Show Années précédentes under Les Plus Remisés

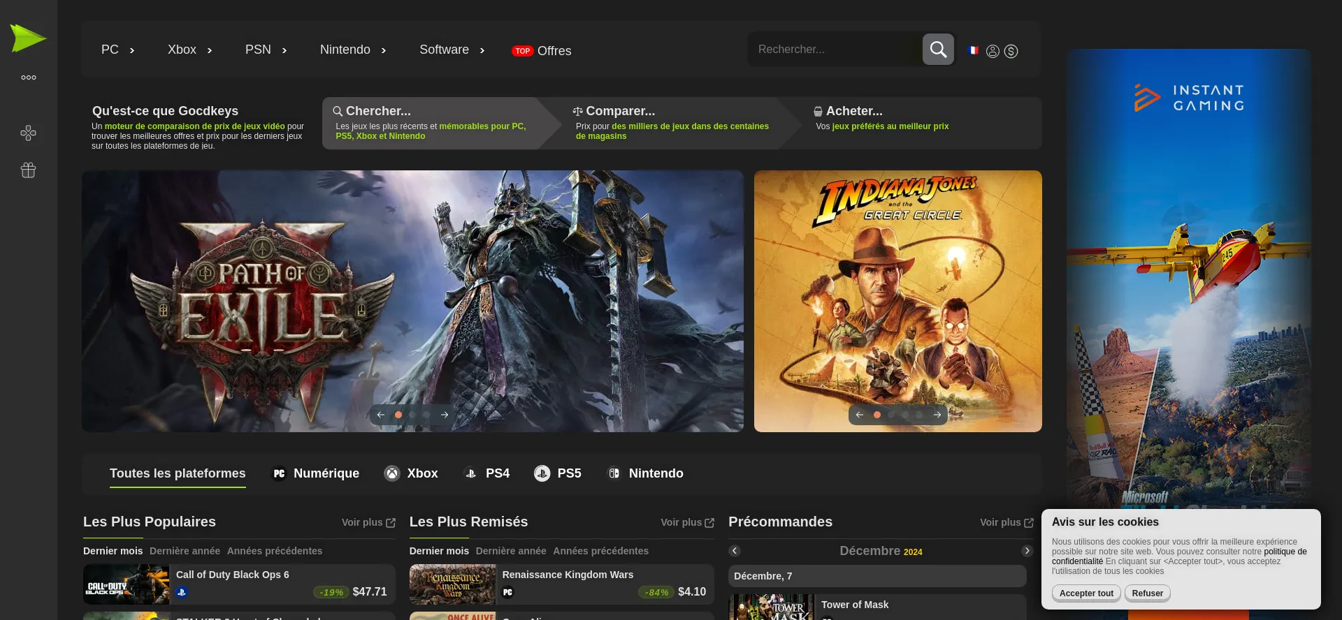[x=600, y=551]
